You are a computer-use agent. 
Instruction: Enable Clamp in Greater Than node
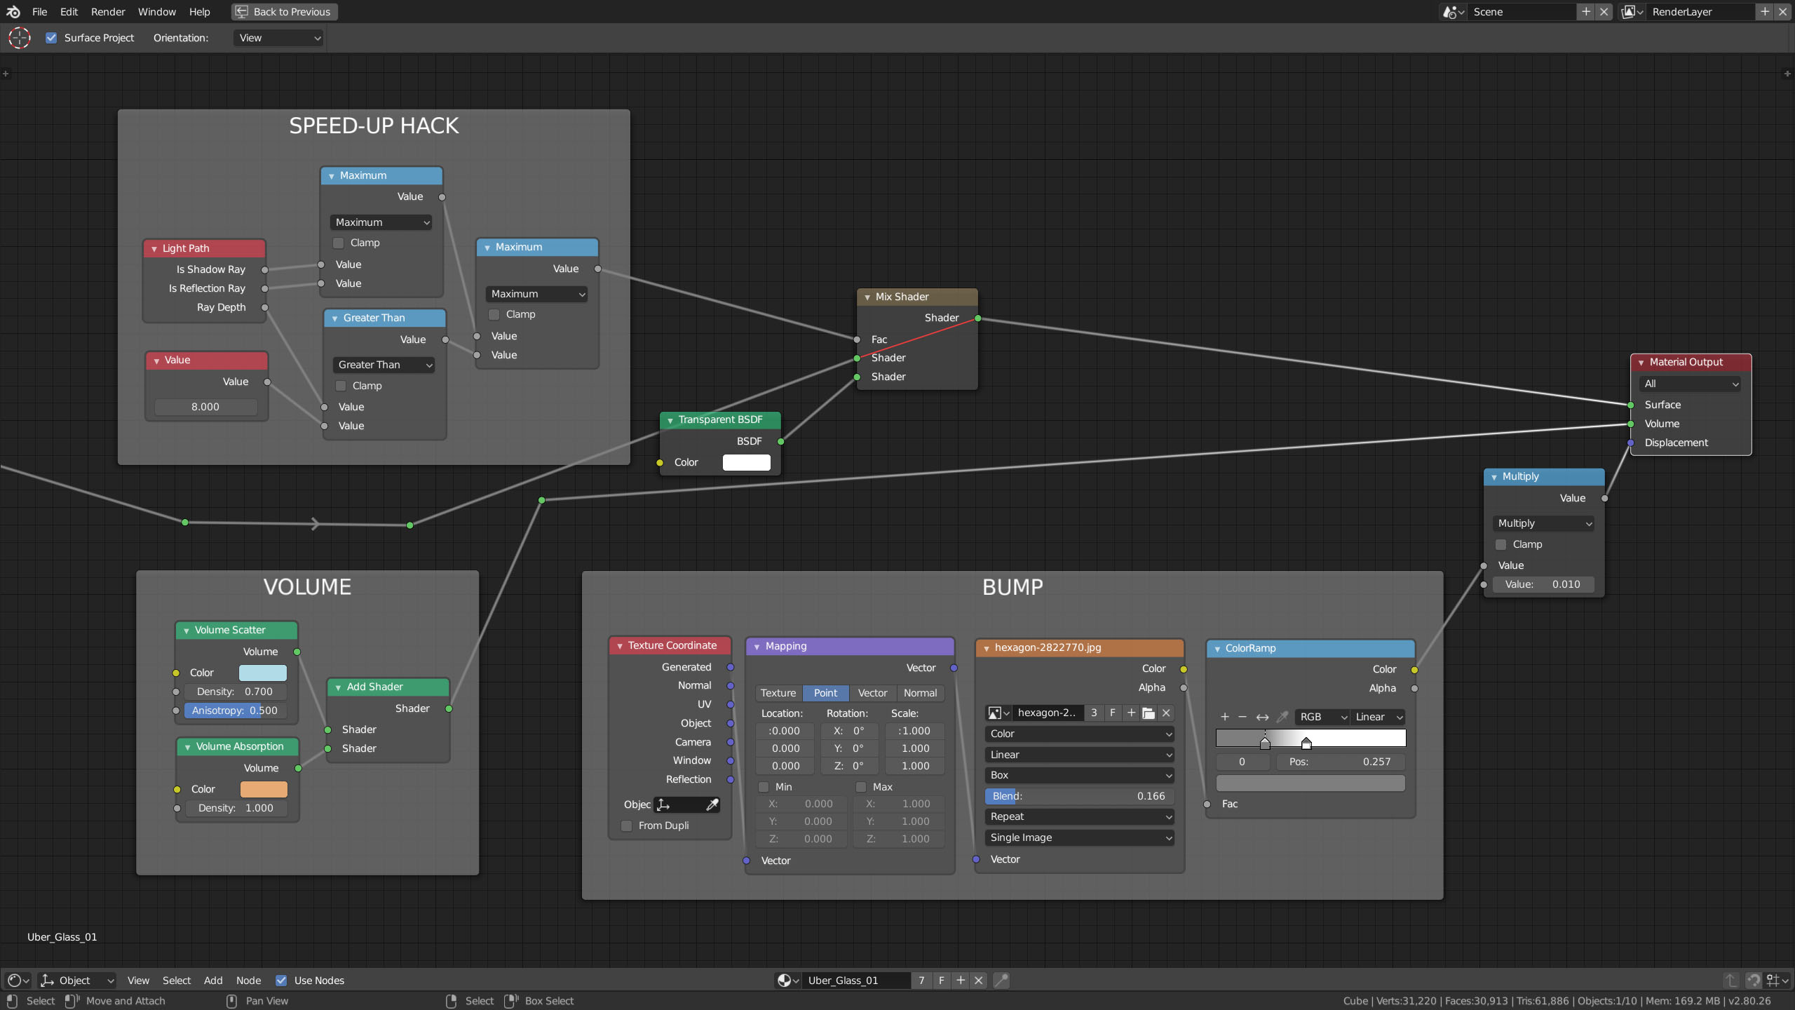pyautogui.click(x=340, y=385)
